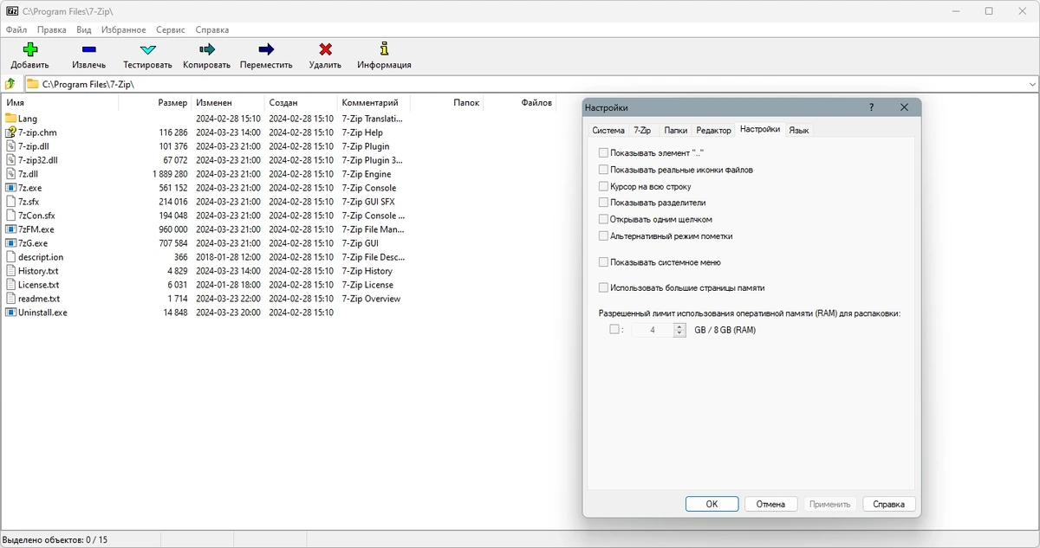
Task: Click the 7zG.exe file icon
Action: (x=11, y=243)
